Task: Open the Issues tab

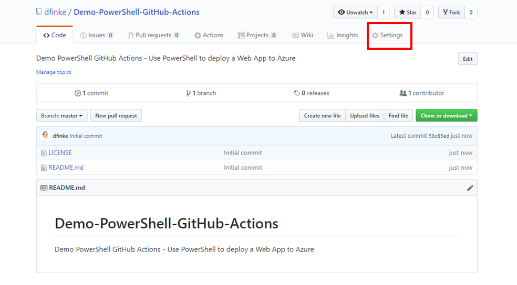Action: click(x=97, y=35)
